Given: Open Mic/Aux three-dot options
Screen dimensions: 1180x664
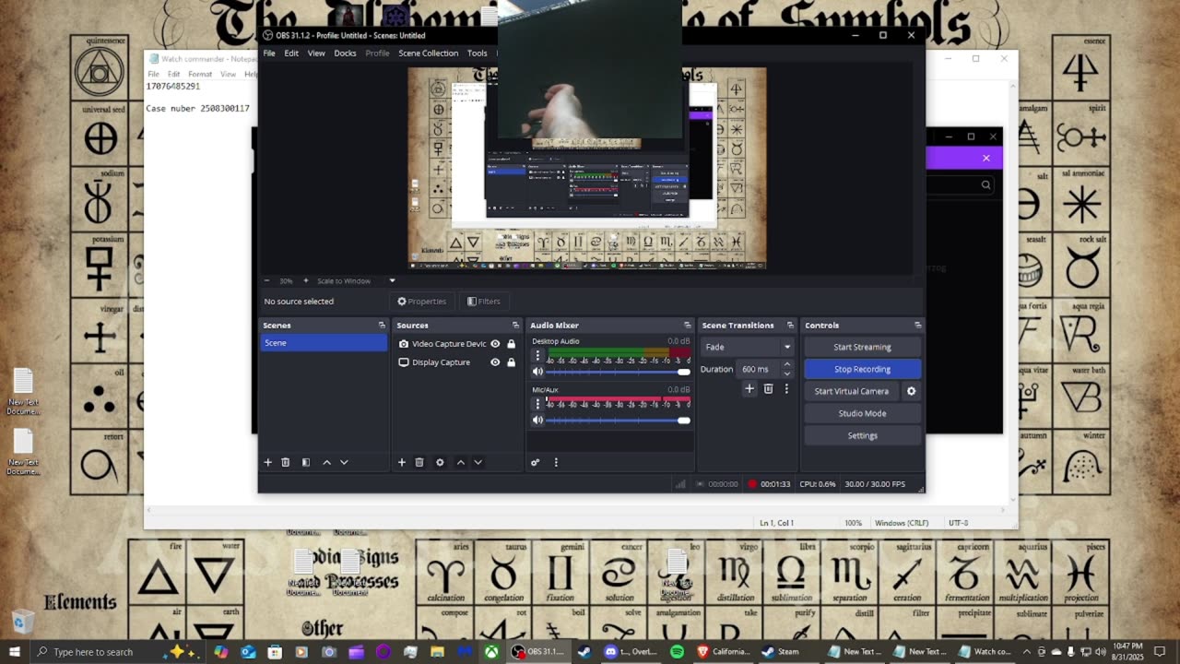Looking at the screenshot, I should coord(537,403).
